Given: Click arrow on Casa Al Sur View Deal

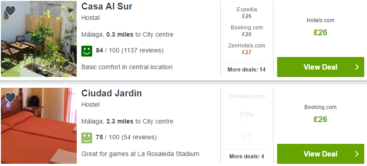Looking at the screenshot, I should (x=357, y=67).
